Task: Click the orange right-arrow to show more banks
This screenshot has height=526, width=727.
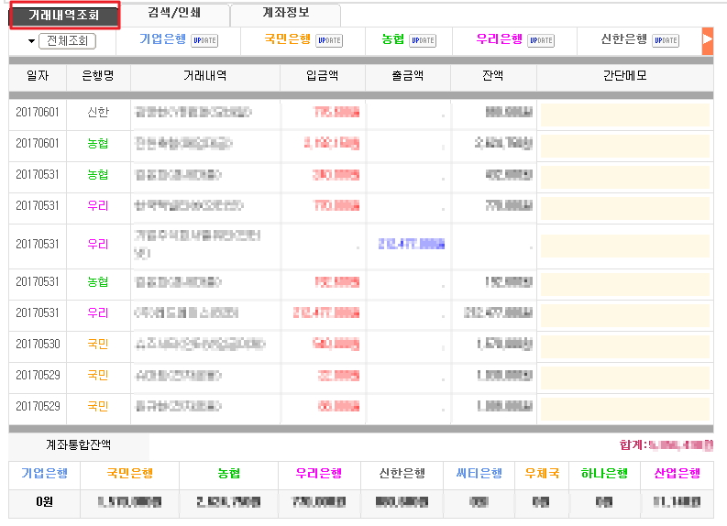Action: 708,41
